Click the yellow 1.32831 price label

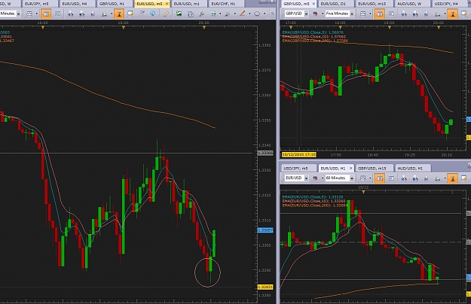click(265, 287)
